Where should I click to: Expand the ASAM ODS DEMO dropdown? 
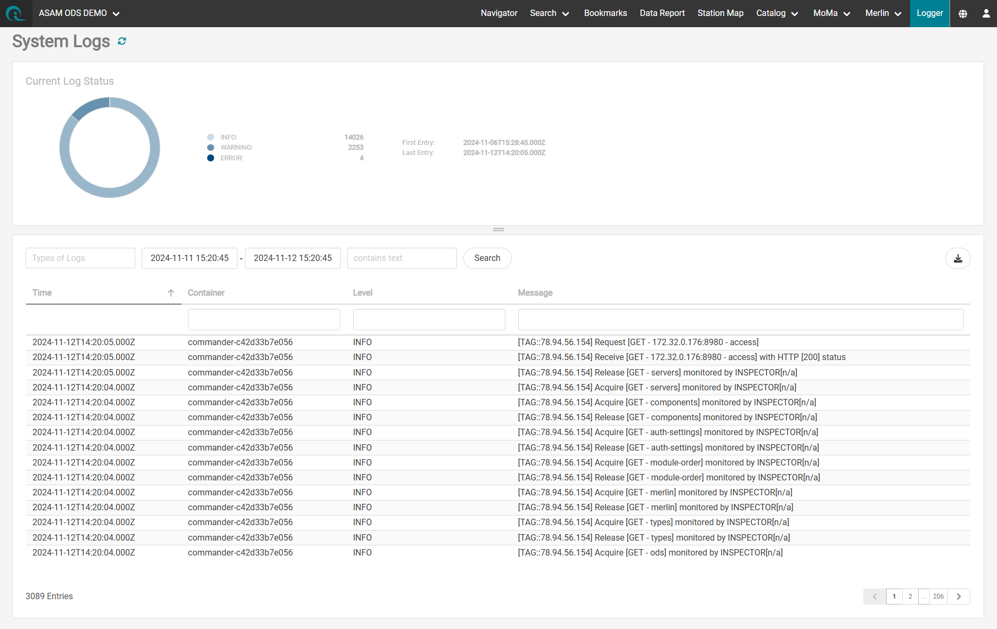pos(79,13)
